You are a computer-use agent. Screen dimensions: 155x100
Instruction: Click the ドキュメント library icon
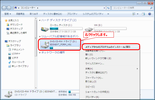[x=10, y=50]
